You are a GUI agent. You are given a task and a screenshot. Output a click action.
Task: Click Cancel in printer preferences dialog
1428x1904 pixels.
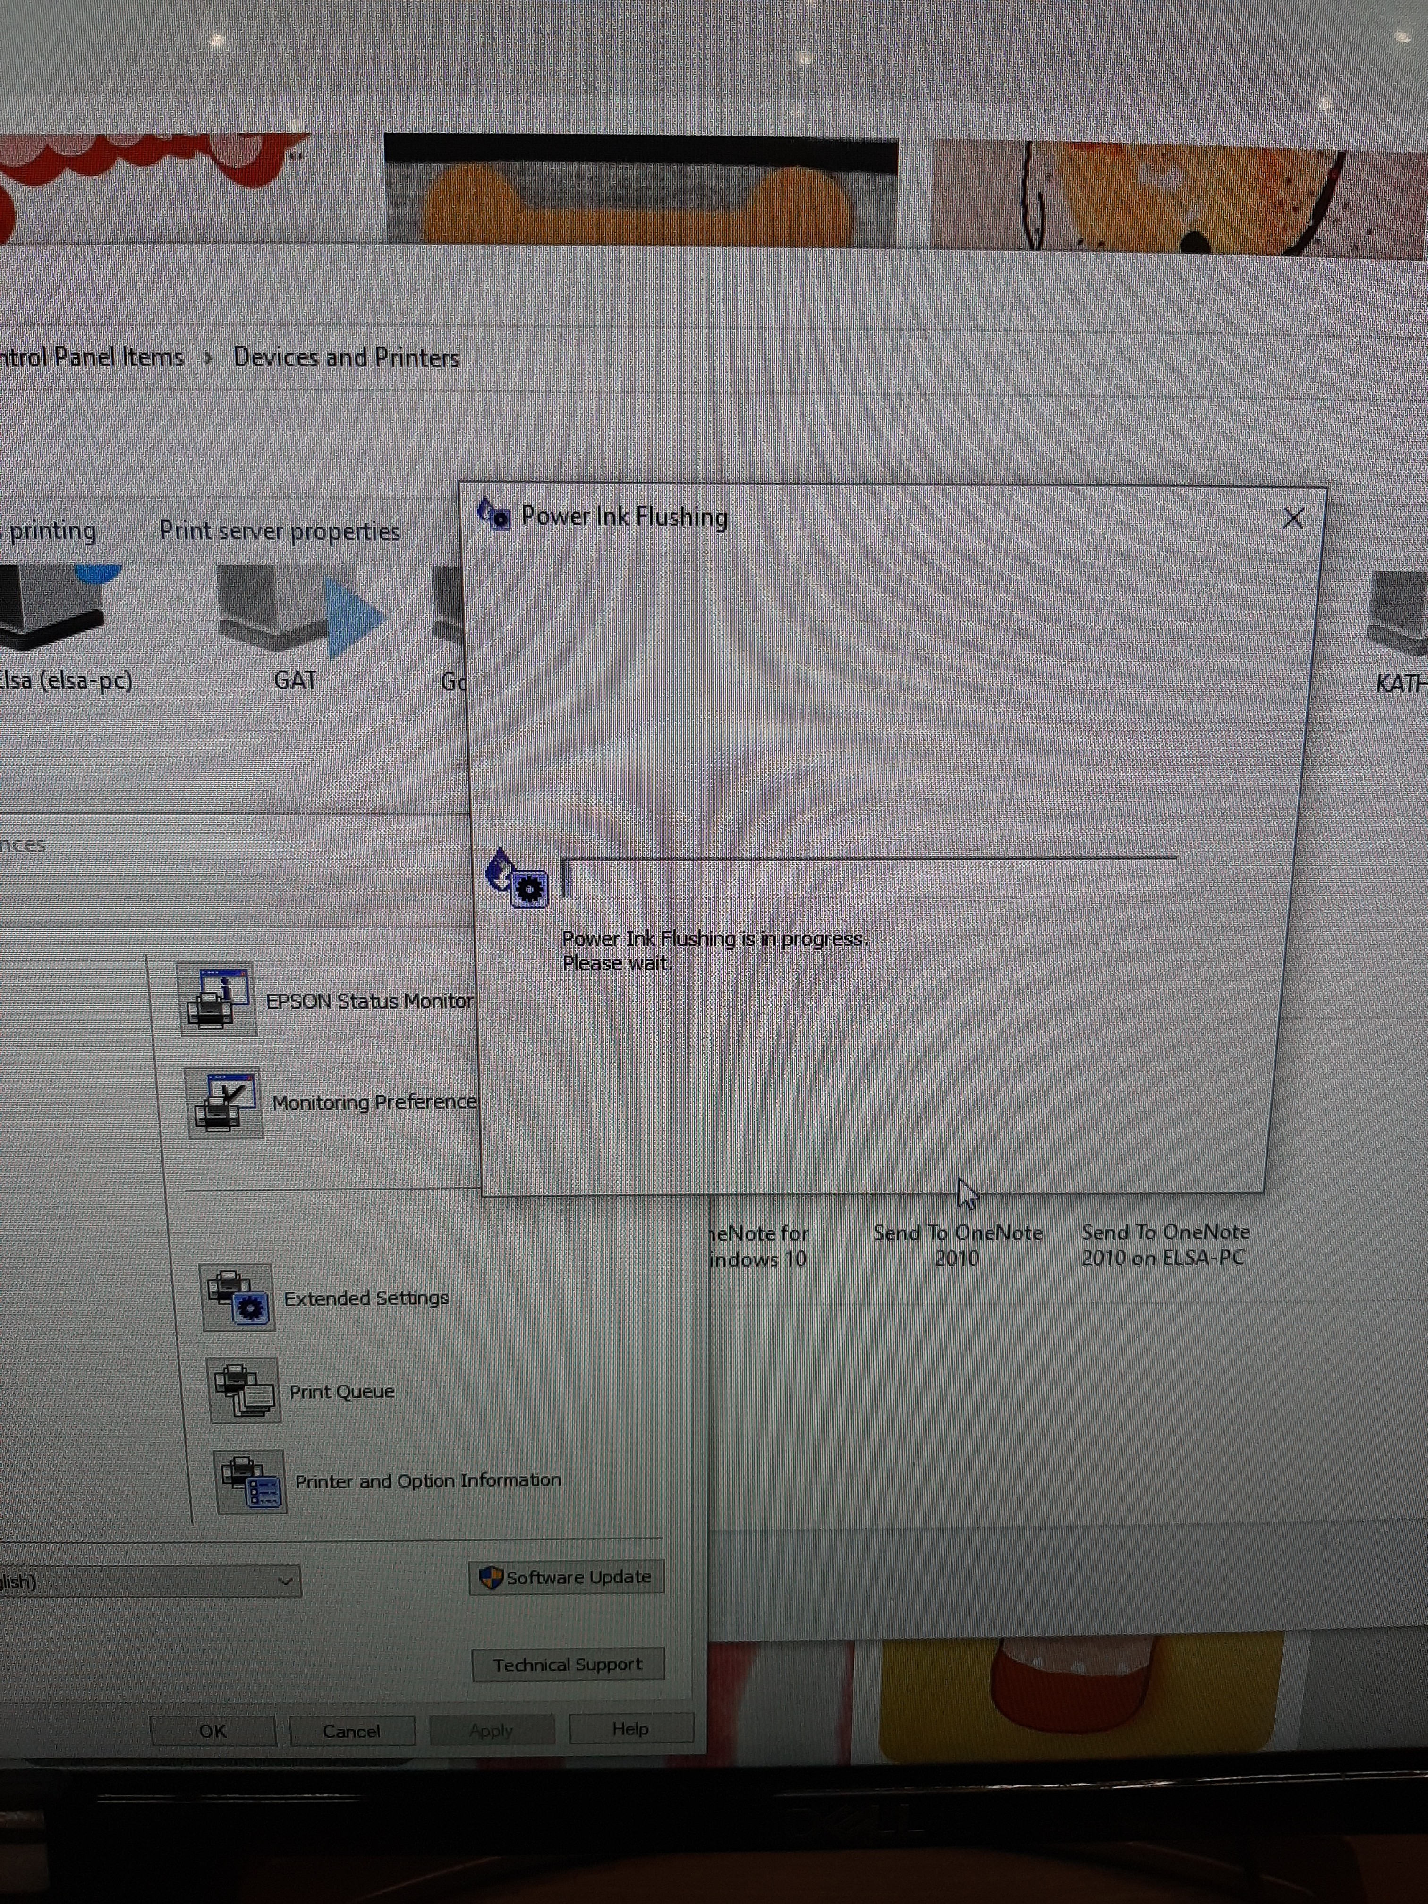point(352,1730)
